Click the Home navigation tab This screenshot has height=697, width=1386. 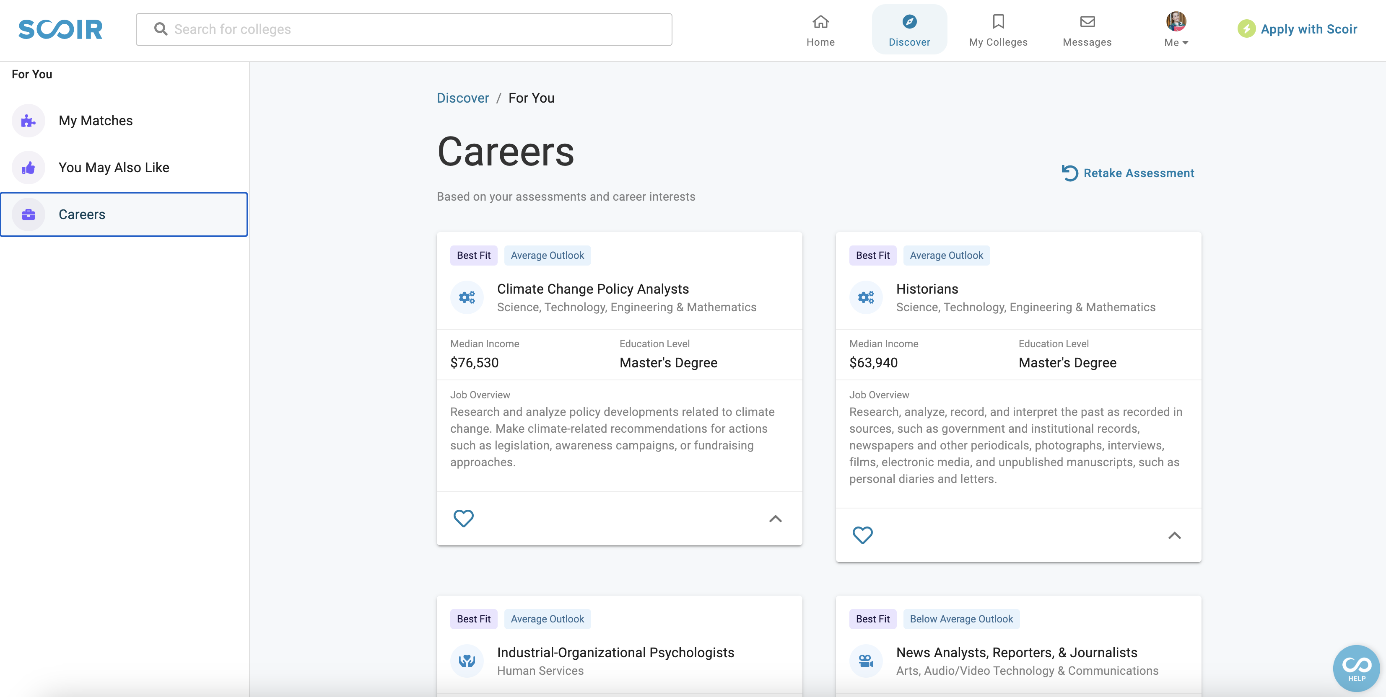[820, 29]
